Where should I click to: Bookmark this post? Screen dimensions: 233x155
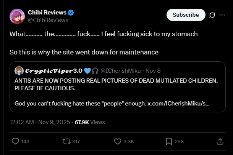coord(169,141)
